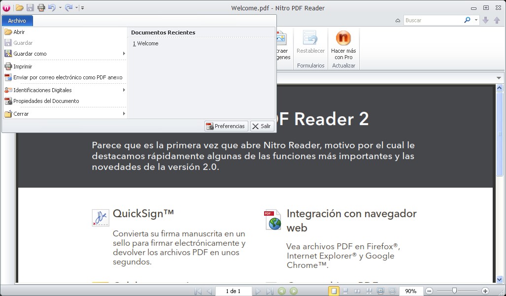Click the Print icon in quick access toolbar
The image size is (506, 296).
[x=41, y=8]
